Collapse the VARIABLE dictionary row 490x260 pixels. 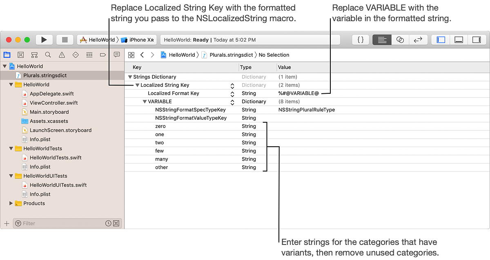click(145, 101)
